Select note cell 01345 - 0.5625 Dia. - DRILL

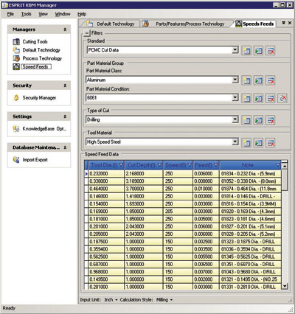250,257
